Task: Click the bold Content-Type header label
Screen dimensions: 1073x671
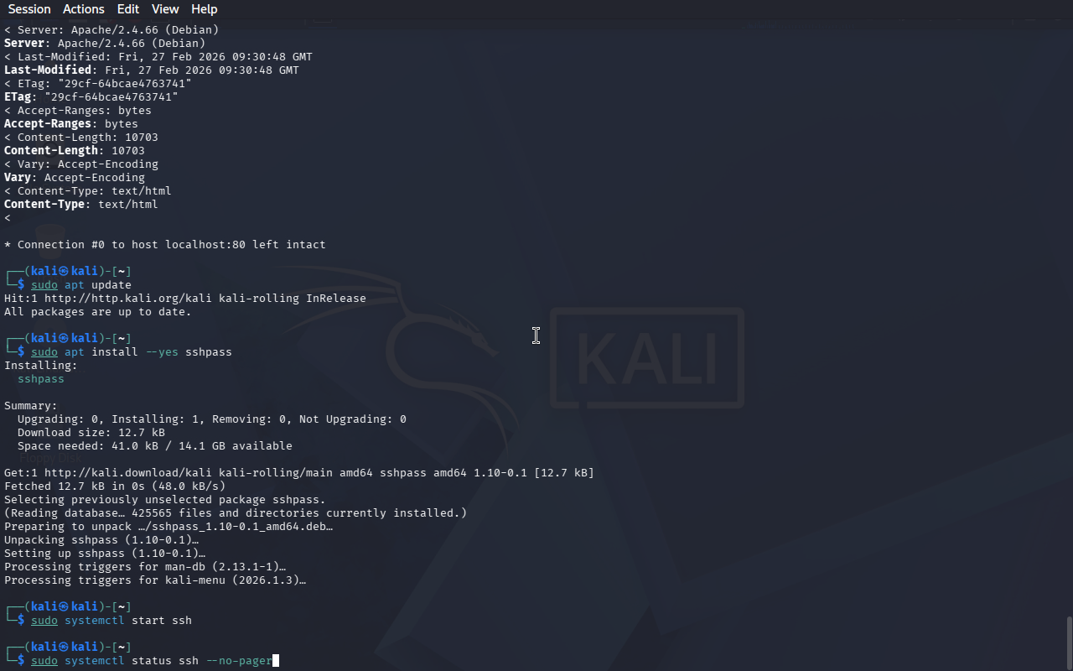Action: coord(44,205)
